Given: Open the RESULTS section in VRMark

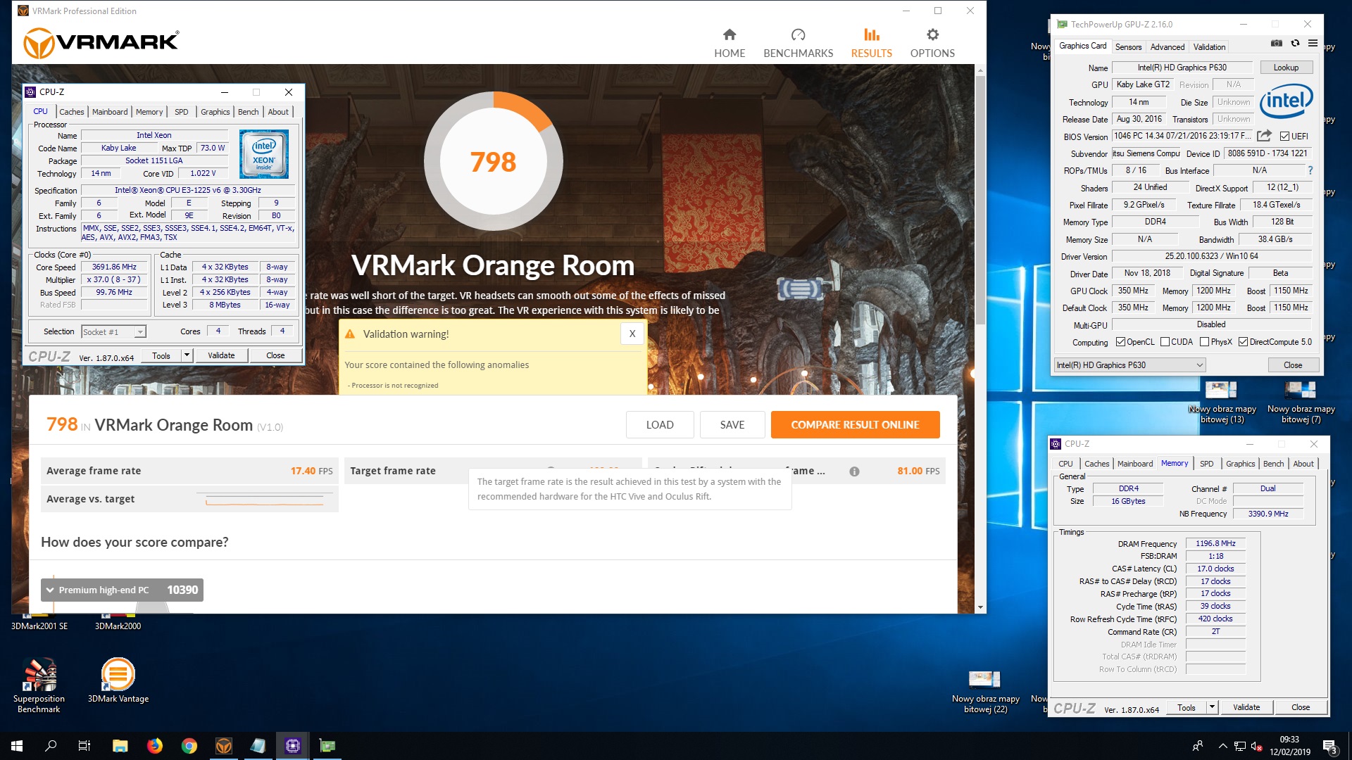Looking at the screenshot, I should point(871,43).
